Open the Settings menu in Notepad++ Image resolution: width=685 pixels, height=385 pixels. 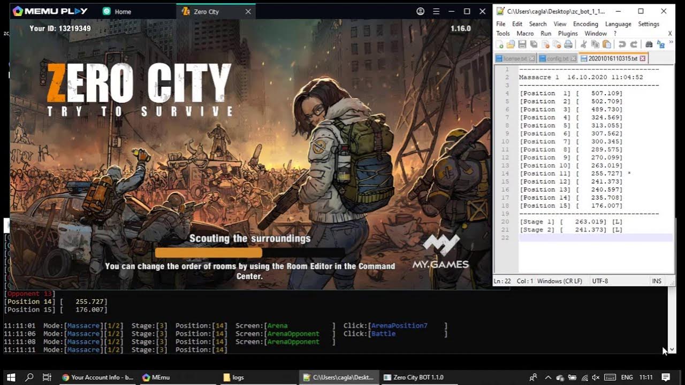pyautogui.click(x=649, y=24)
